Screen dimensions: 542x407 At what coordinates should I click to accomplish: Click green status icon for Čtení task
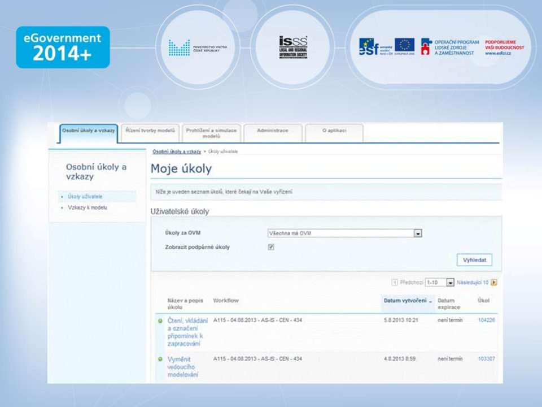(x=160, y=321)
